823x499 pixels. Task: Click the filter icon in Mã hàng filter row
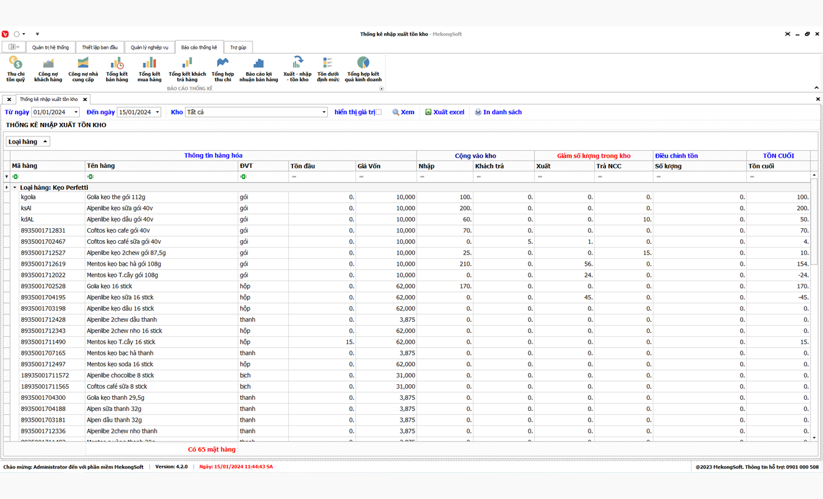tap(16, 177)
